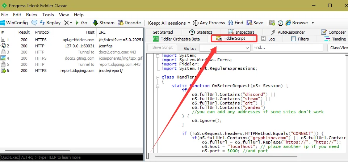Click the comment speech bubble icon

click(x=34, y=23)
